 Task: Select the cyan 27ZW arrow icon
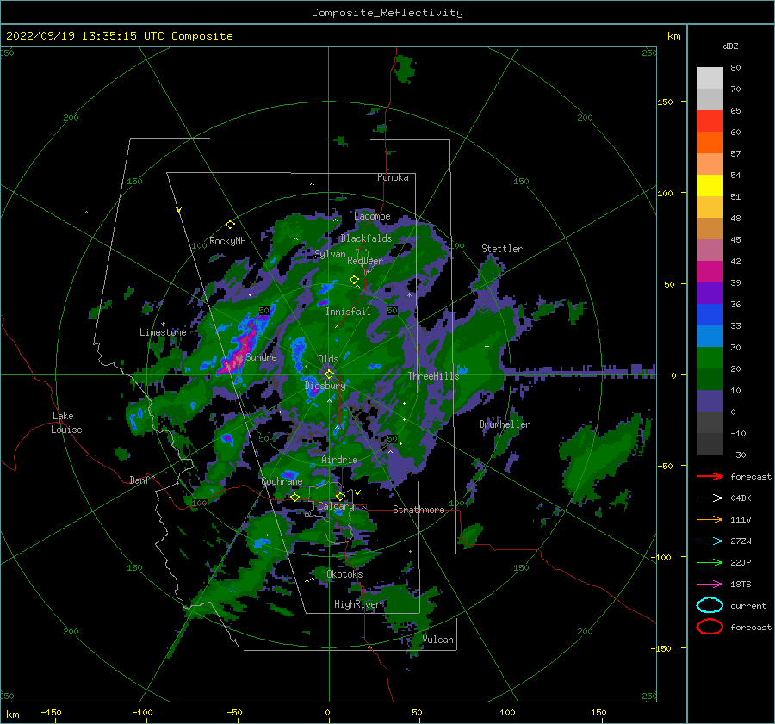(x=710, y=541)
